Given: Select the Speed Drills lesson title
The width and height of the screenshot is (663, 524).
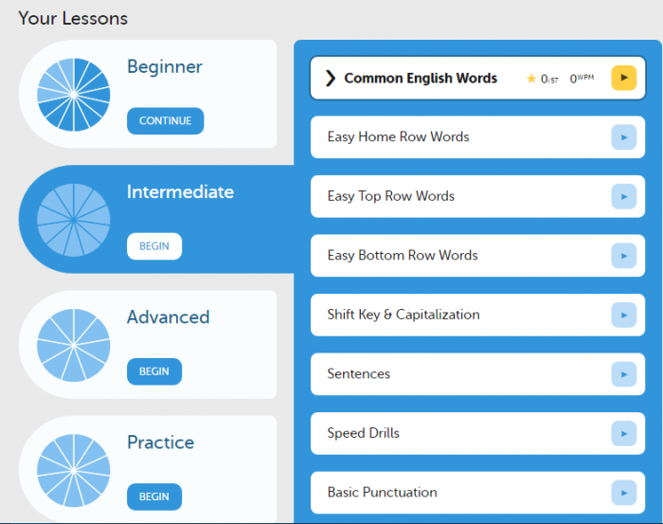Looking at the screenshot, I should coord(364,433).
